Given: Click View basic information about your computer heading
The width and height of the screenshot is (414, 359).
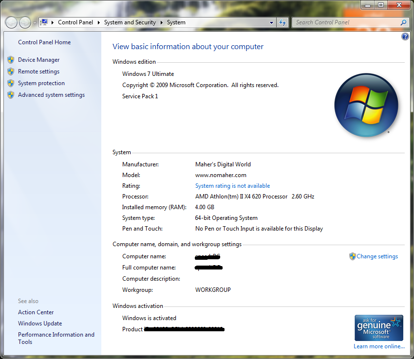Looking at the screenshot, I should pyautogui.click(x=188, y=47).
